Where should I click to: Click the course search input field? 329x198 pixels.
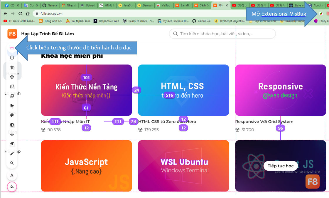pos(222,34)
